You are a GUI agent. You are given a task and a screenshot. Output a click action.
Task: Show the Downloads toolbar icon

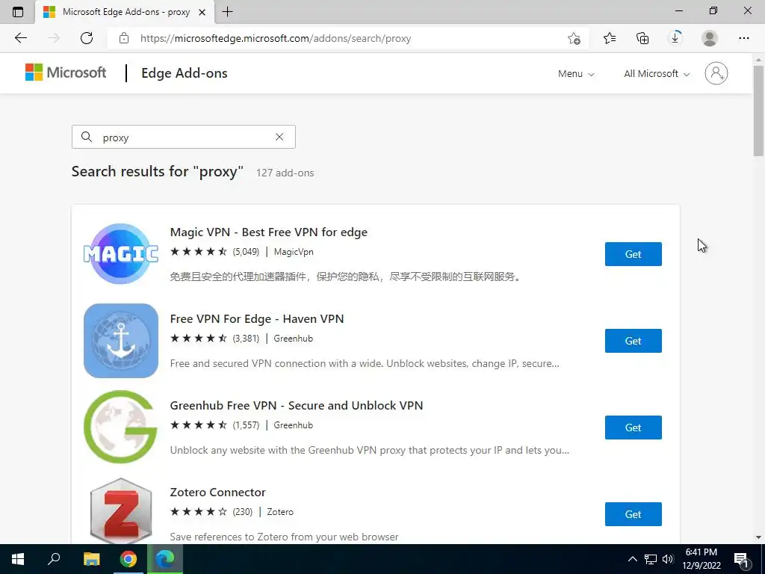point(675,38)
